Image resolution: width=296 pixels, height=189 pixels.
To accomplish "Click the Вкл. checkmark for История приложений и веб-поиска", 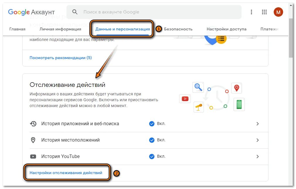I will point(152,124).
